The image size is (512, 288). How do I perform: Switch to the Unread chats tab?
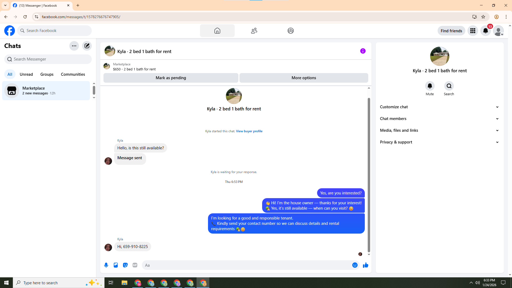point(26,74)
